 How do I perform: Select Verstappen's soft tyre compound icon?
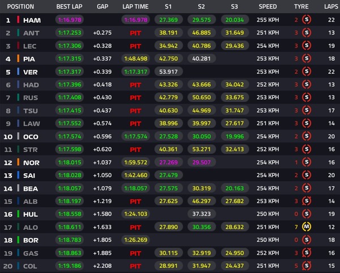point(307,72)
